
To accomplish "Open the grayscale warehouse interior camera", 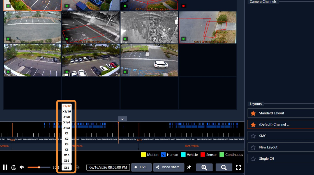I will (149, 27).
